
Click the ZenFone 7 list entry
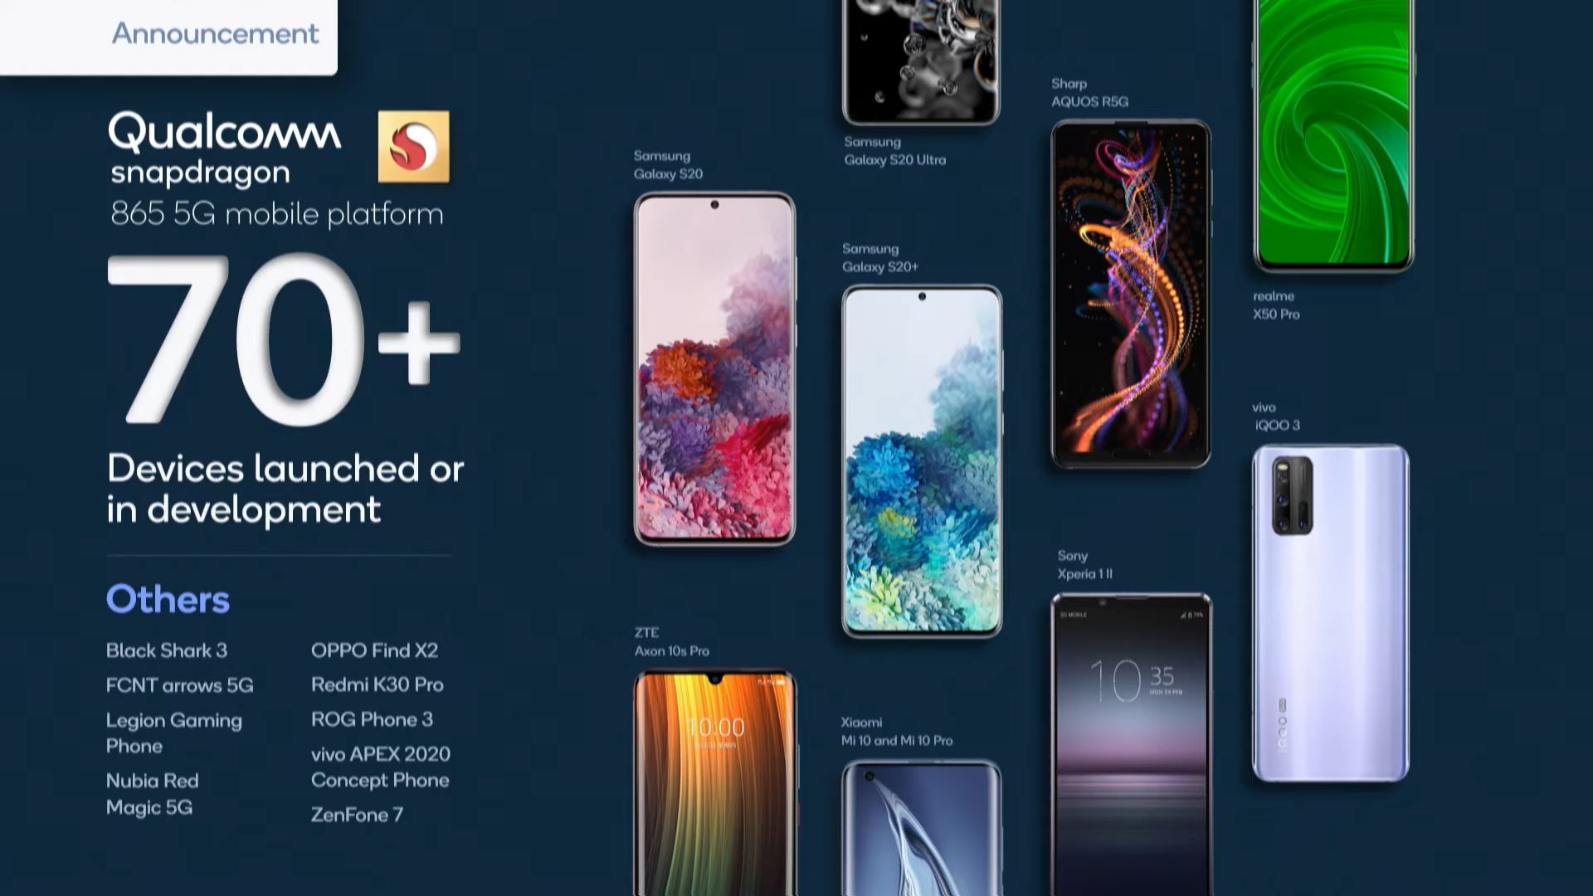[357, 814]
